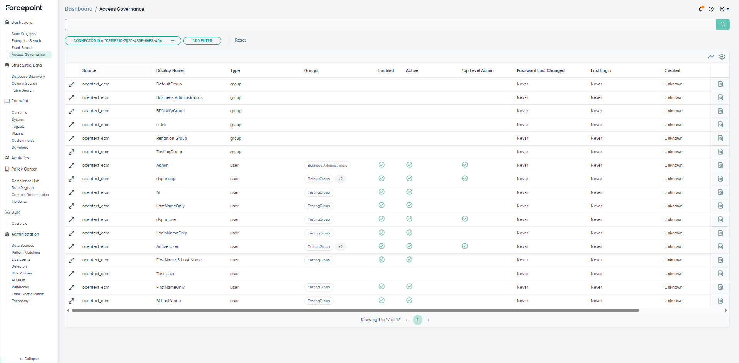739x363 pixels.
Task: View details document icon for Admin row
Action: click(720, 165)
